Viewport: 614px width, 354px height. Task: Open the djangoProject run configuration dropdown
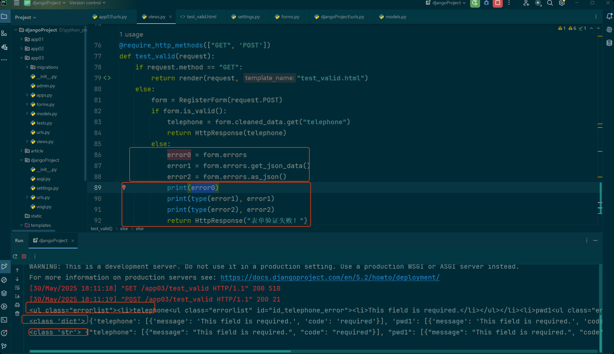(446, 3)
